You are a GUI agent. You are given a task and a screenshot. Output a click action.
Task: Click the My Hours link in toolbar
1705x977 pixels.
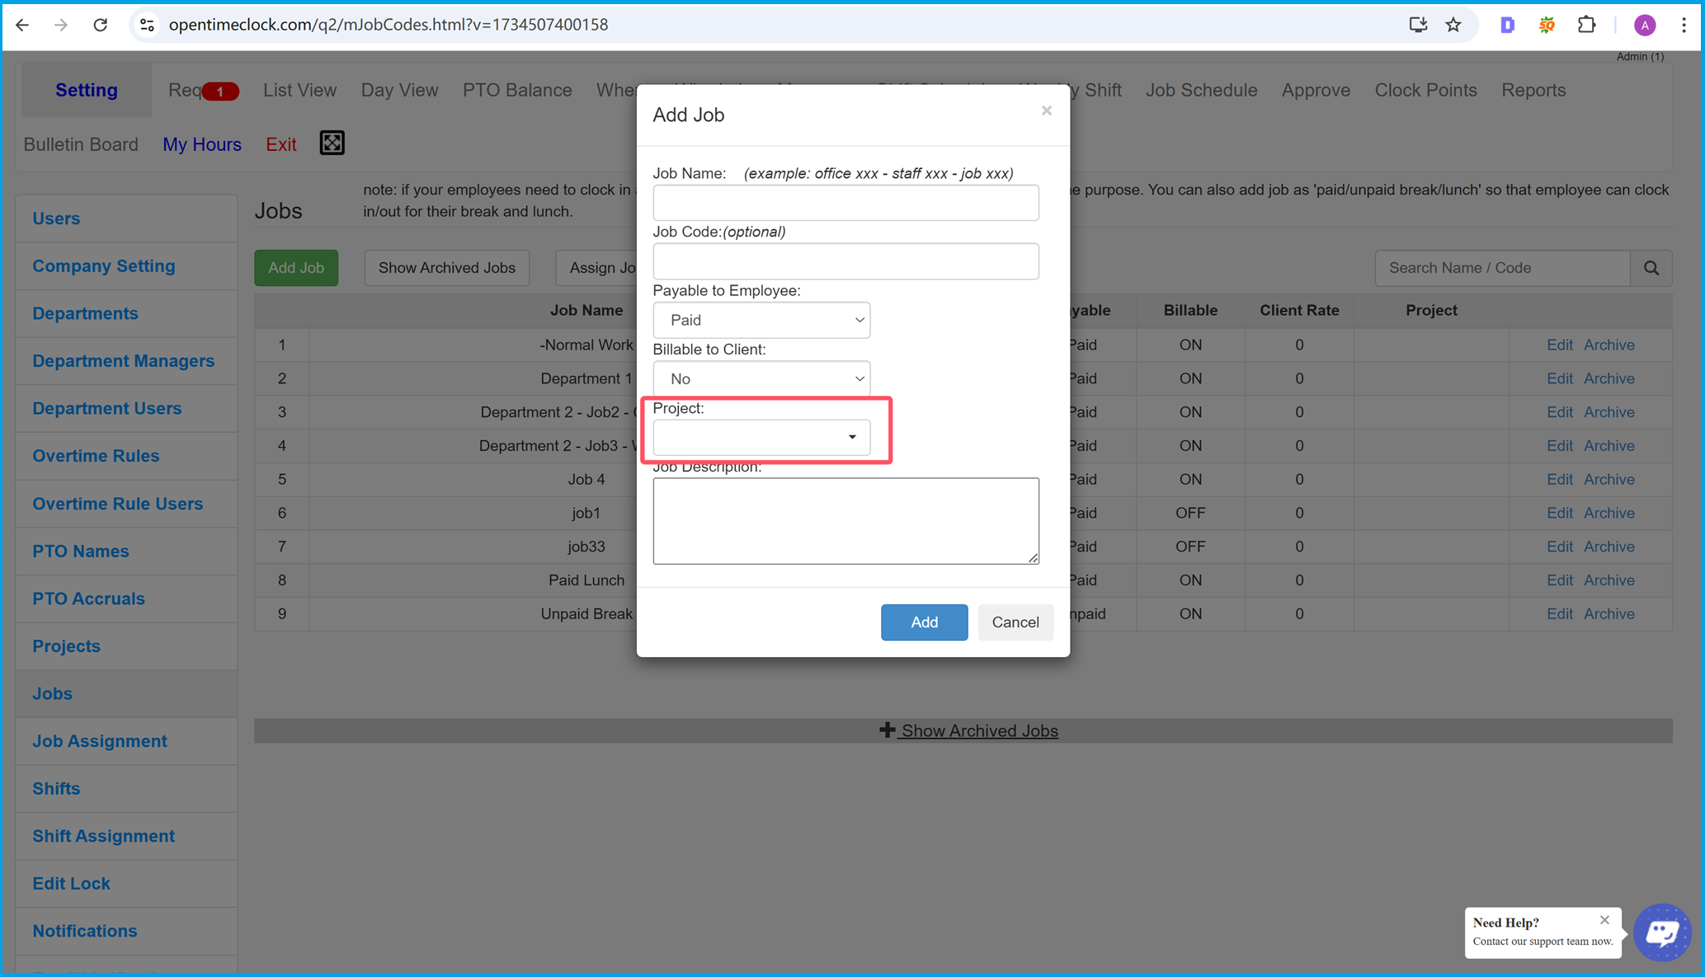point(203,144)
